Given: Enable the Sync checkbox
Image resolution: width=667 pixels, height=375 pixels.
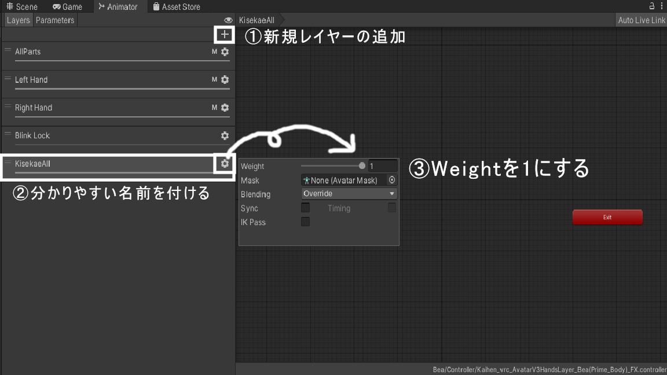Looking at the screenshot, I should click(x=305, y=208).
